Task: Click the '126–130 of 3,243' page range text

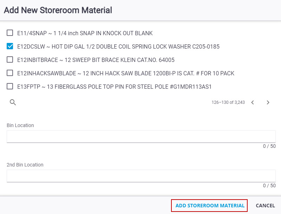Action: pos(228,102)
